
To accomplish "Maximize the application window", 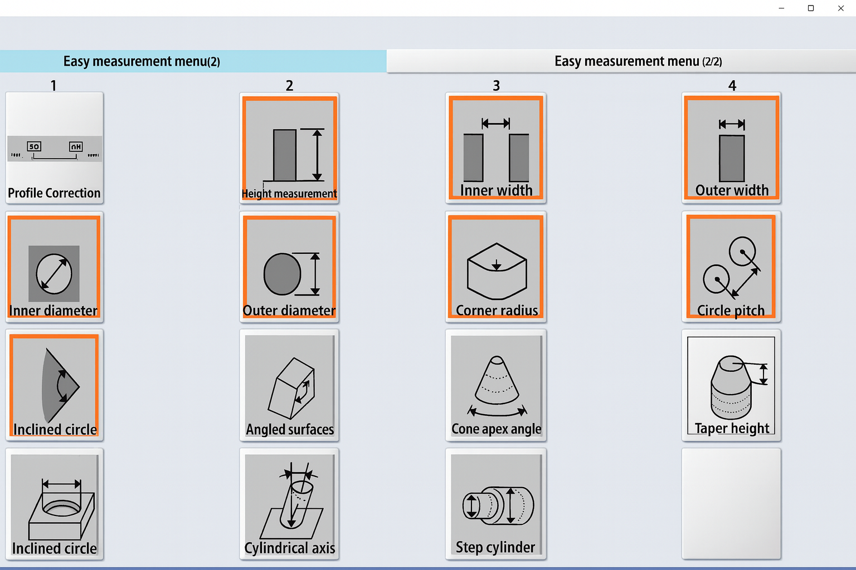I will [x=811, y=8].
